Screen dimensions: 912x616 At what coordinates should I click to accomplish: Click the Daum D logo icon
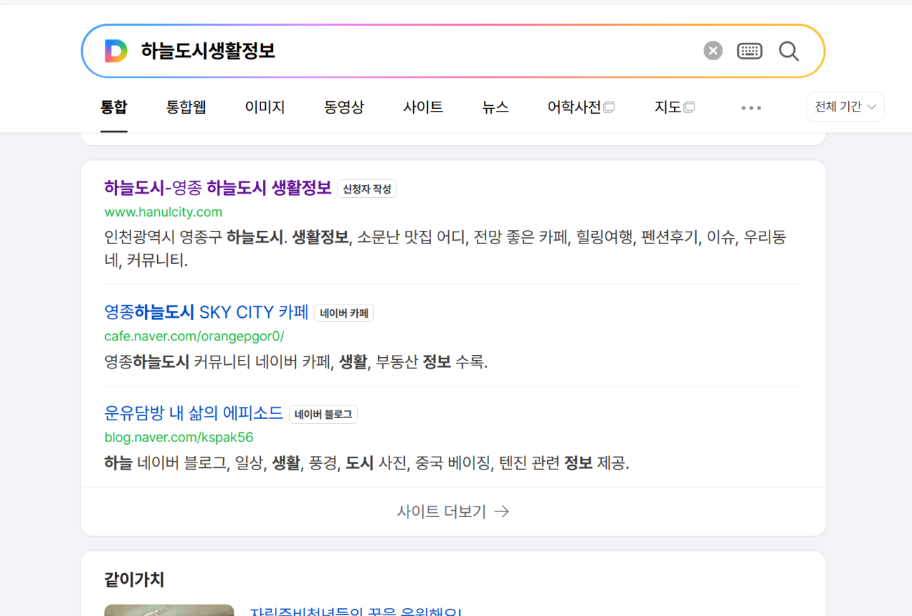coord(116,51)
